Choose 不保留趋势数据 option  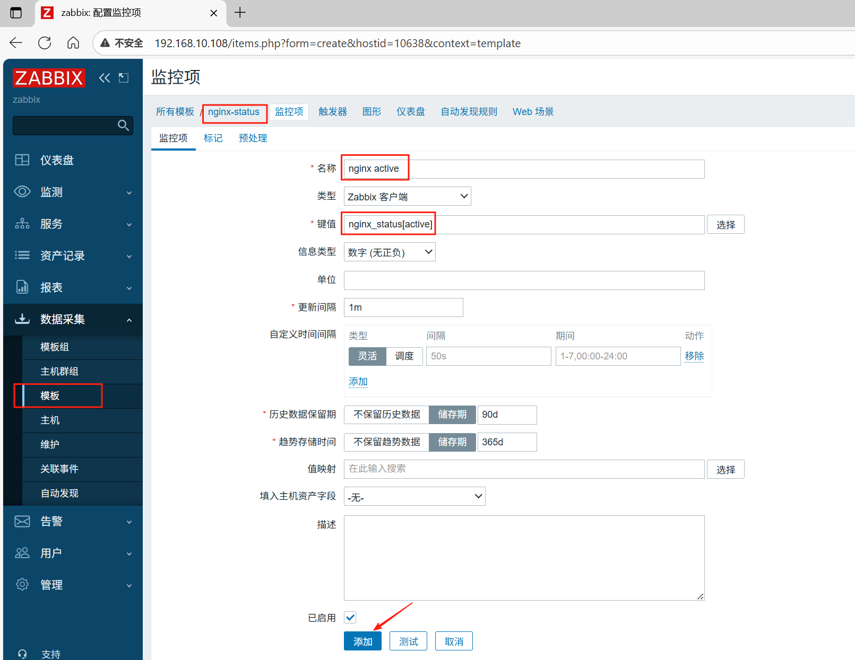pyautogui.click(x=387, y=442)
